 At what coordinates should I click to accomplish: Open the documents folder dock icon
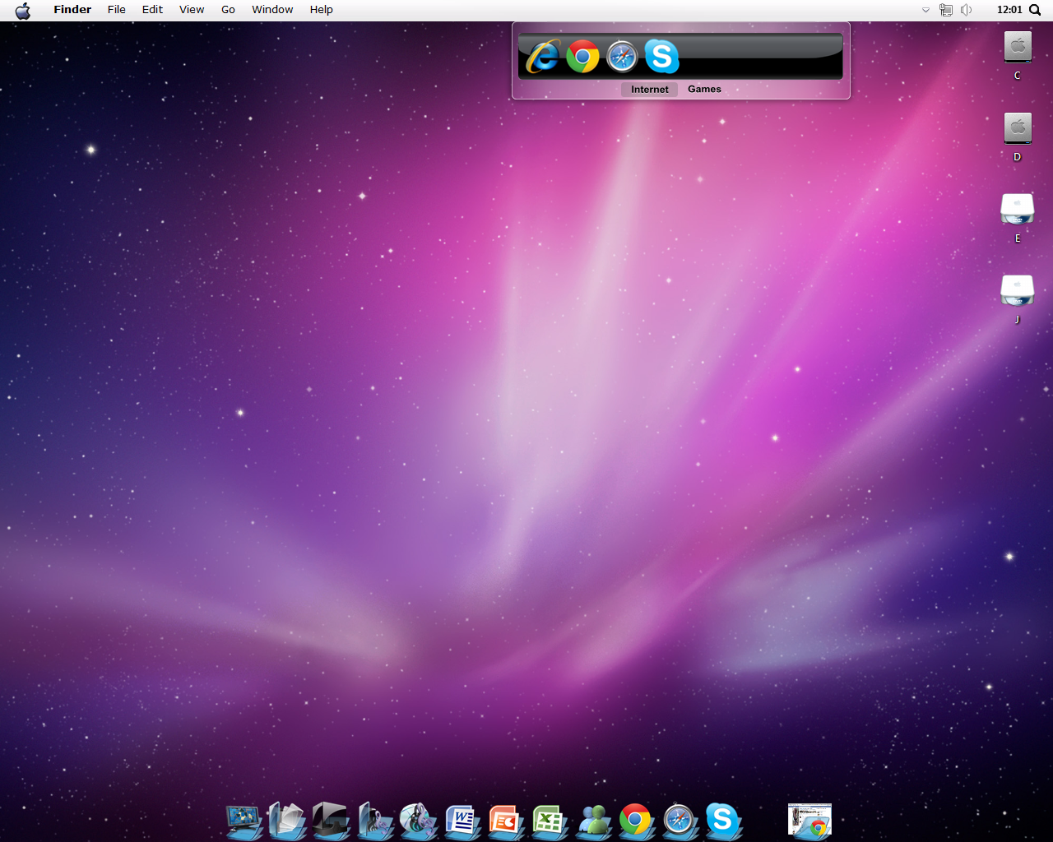[x=287, y=821]
